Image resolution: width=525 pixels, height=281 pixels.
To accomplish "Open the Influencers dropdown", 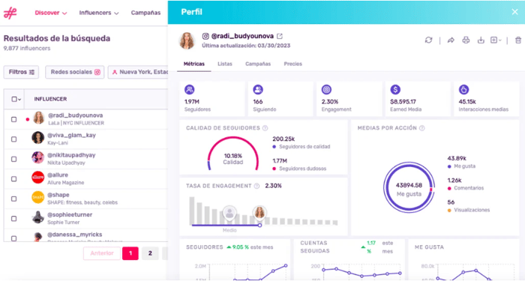I will [x=99, y=13].
